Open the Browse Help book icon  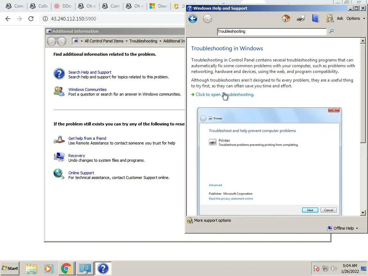tap(316, 18)
